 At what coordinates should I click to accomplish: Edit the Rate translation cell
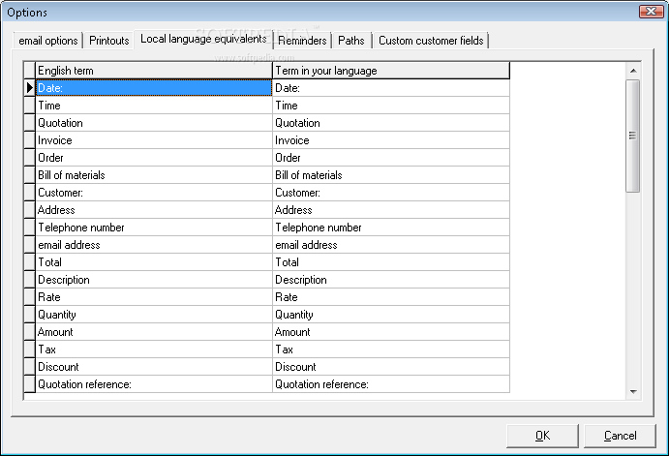coord(391,297)
